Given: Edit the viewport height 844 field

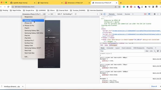Looking at the screenshot, I should click(x=53, y=14).
